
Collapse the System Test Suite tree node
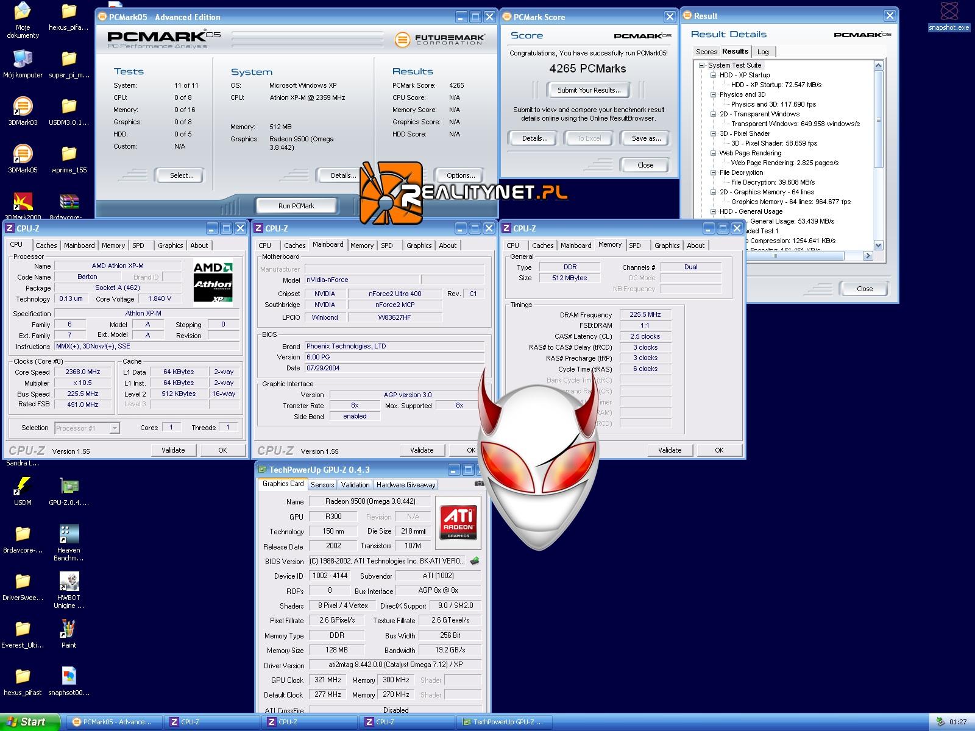pos(702,65)
